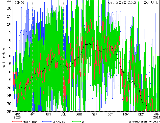
Task: Click the "JUN" month label
Action: point(48,114)
